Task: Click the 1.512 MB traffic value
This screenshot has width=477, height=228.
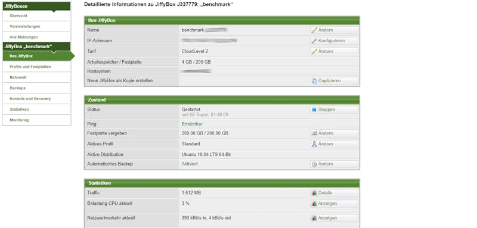Action: (x=191, y=193)
